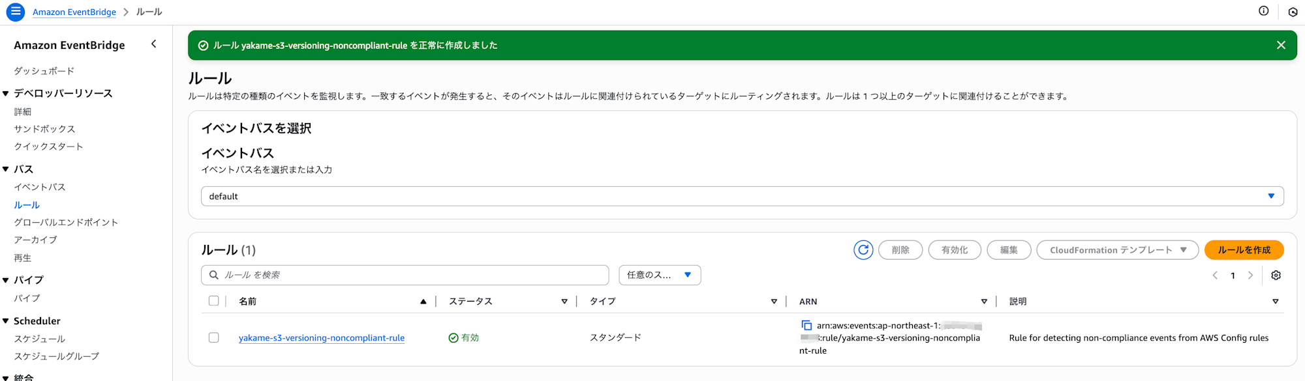Click the 有効化 button
The width and height of the screenshot is (1305, 381).
click(x=955, y=250)
